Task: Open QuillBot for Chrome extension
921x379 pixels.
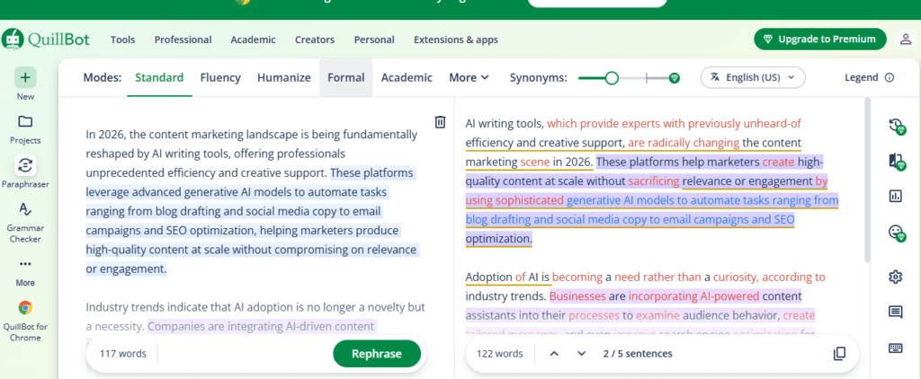Action: 25,321
